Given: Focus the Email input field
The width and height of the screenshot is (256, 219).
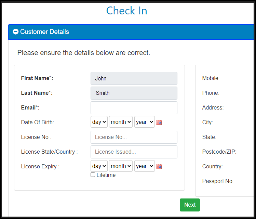Looking at the screenshot, I should [134, 108].
